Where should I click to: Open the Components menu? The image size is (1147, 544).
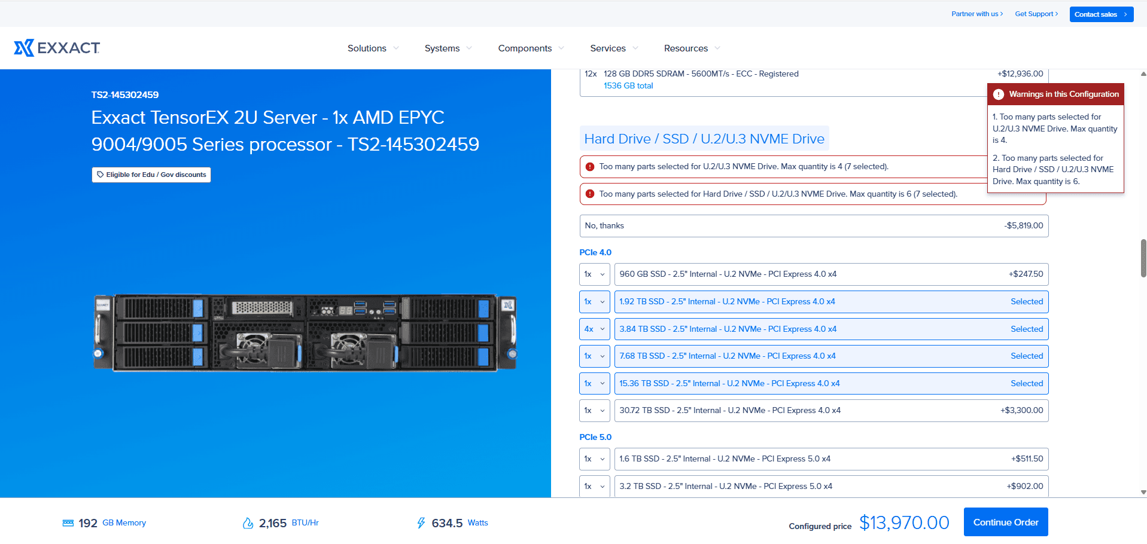531,48
